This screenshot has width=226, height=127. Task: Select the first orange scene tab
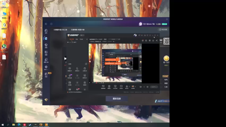[72, 39]
